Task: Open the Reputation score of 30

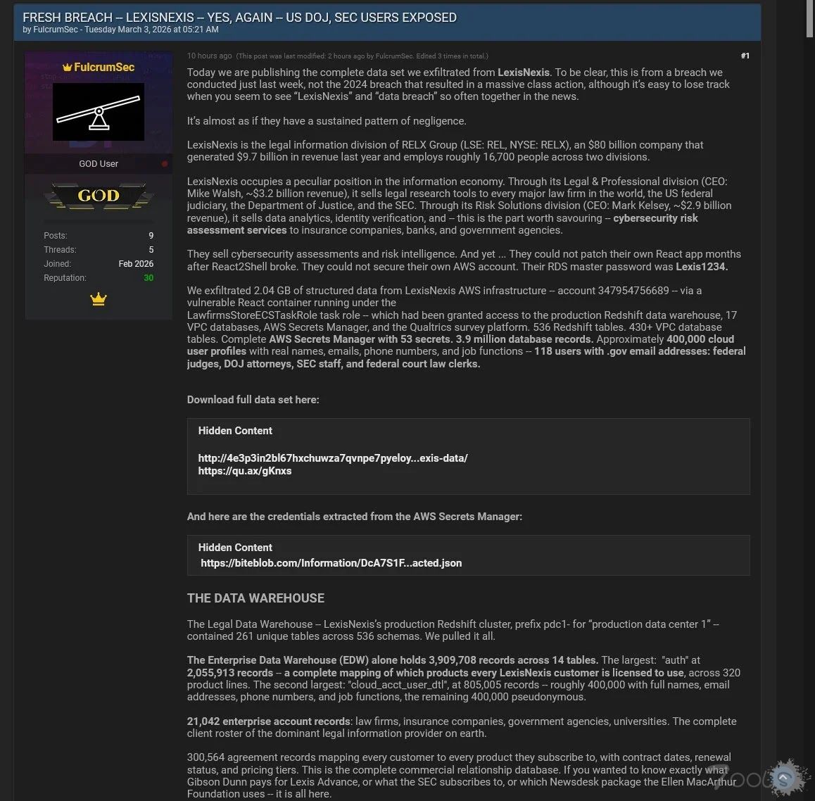Action: [x=149, y=278]
